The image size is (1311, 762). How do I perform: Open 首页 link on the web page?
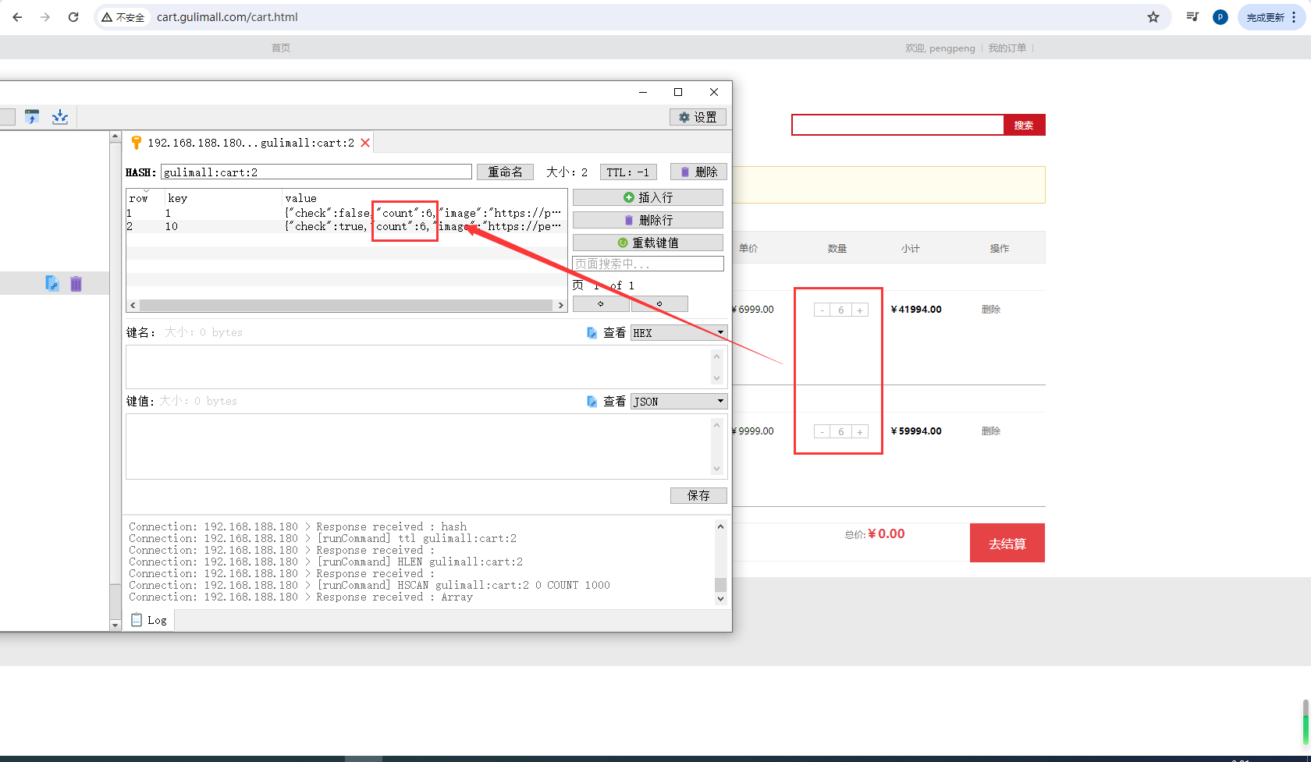coord(281,48)
